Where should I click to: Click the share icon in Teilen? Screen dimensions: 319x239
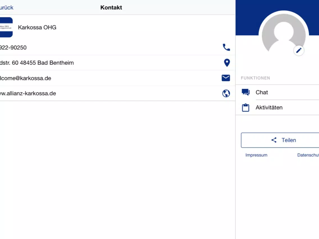(x=274, y=140)
